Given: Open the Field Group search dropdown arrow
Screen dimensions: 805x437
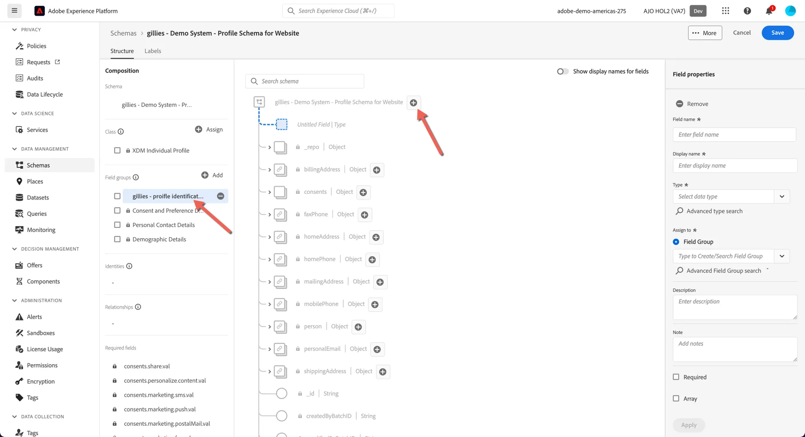Looking at the screenshot, I should pyautogui.click(x=782, y=256).
